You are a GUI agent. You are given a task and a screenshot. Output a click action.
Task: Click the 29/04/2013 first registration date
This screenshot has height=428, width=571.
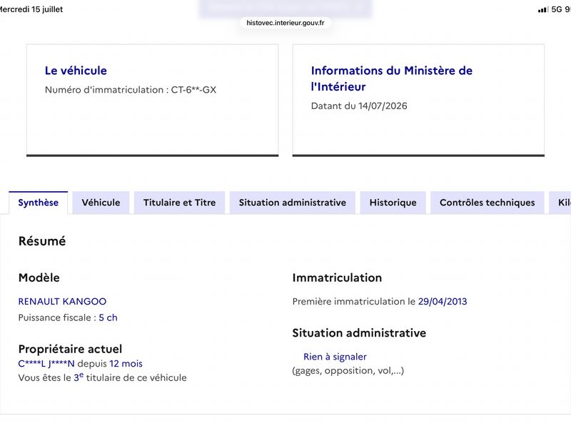point(443,301)
